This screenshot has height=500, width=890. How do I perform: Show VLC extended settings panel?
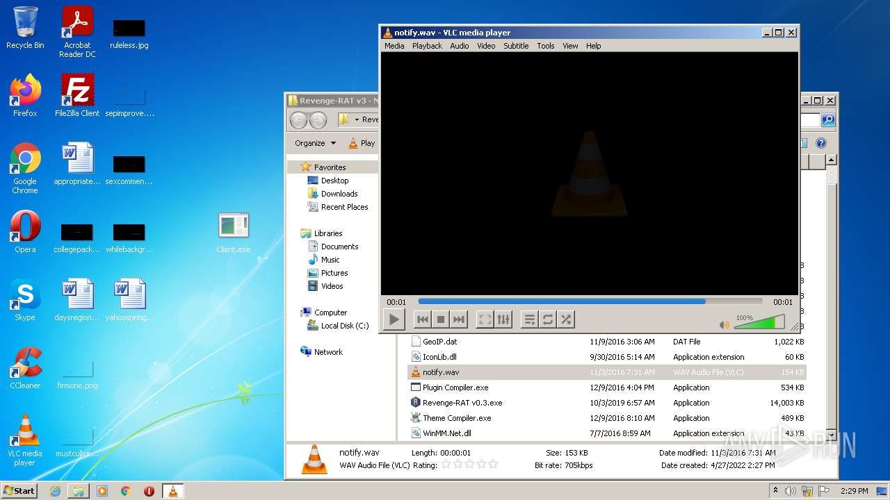click(503, 319)
